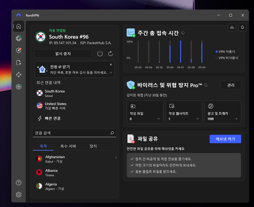Image resolution: width=254 pixels, height=207 pixels.
Task: Click the VPN 사용시 legend item
Action: 225,51
